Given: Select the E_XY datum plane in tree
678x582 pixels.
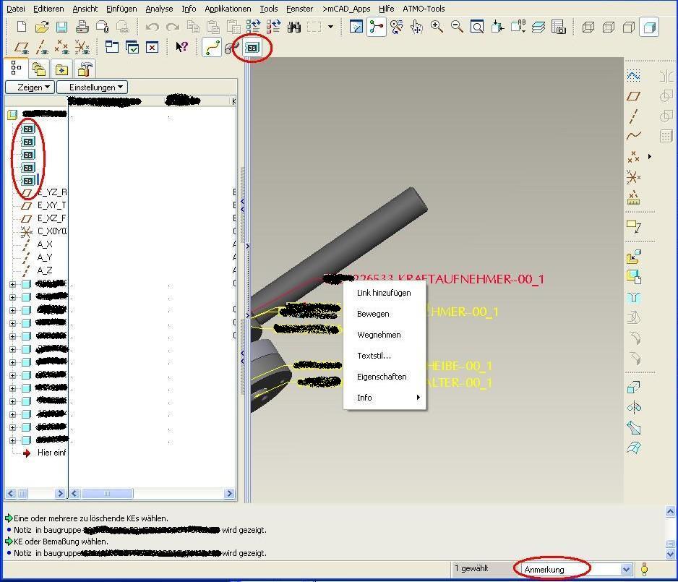Looking at the screenshot, I should tap(51, 205).
